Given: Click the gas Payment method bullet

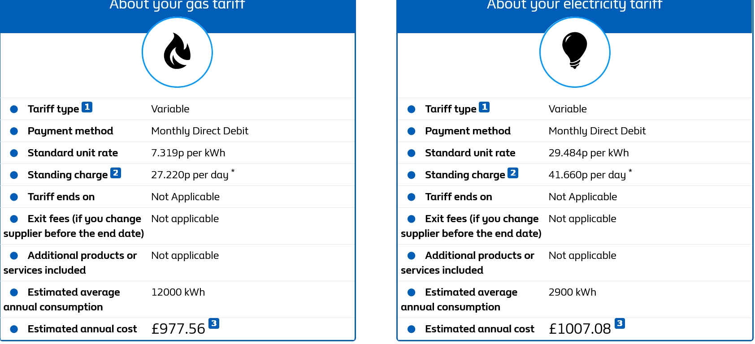Looking at the screenshot, I should pyautogui.click(x=14, y=131).
